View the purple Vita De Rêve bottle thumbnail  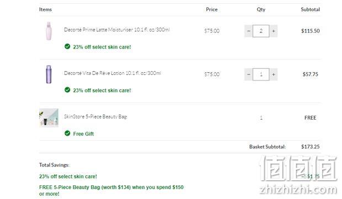tap(49, 74)
